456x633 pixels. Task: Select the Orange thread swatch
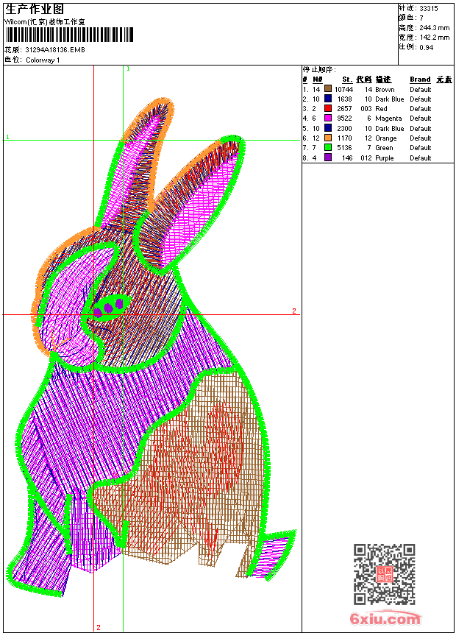coord(328,138)
